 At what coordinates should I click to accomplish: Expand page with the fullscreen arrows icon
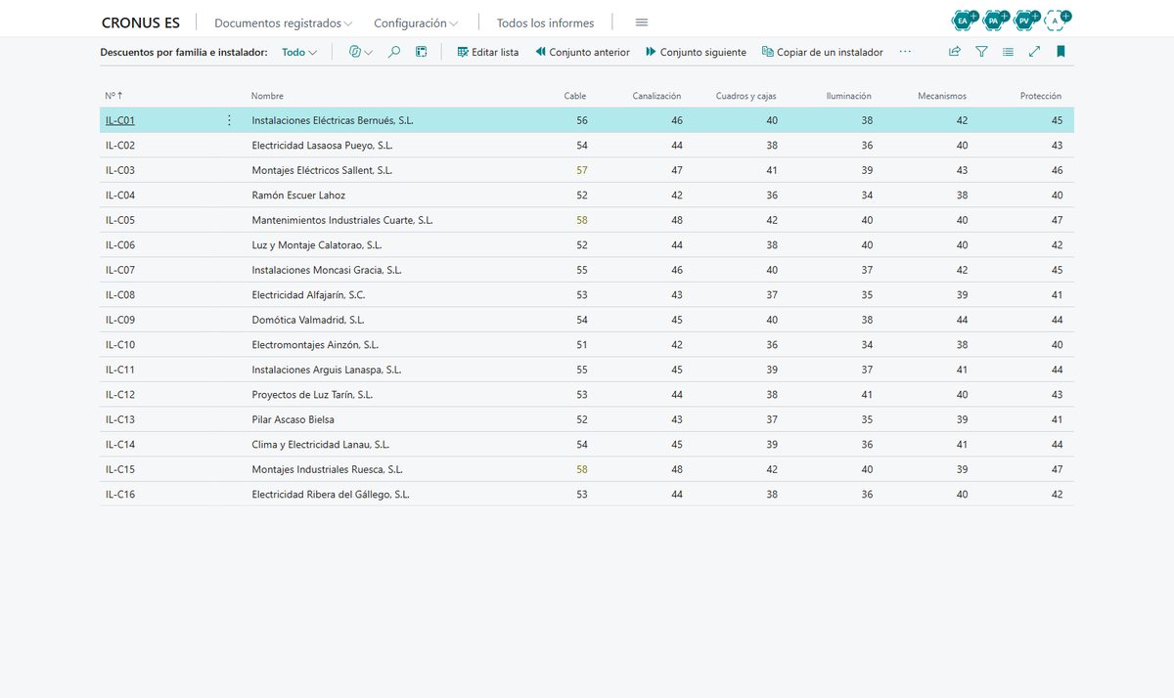click(1034, 52)
